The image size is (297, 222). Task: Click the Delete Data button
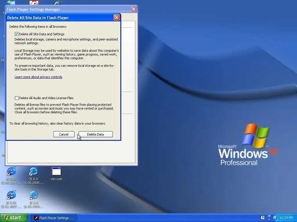click(96, 134)
